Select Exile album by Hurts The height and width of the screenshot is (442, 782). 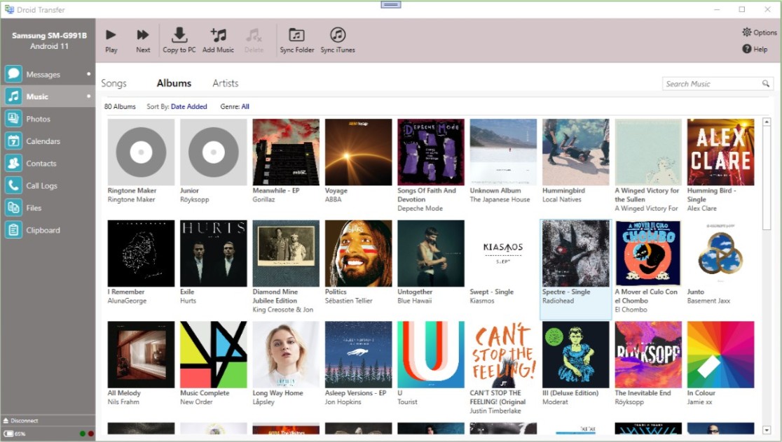tap(214, 253)
